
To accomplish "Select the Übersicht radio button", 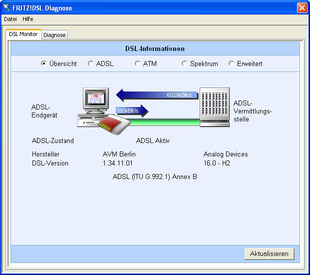I will click(x=43, y=63).
